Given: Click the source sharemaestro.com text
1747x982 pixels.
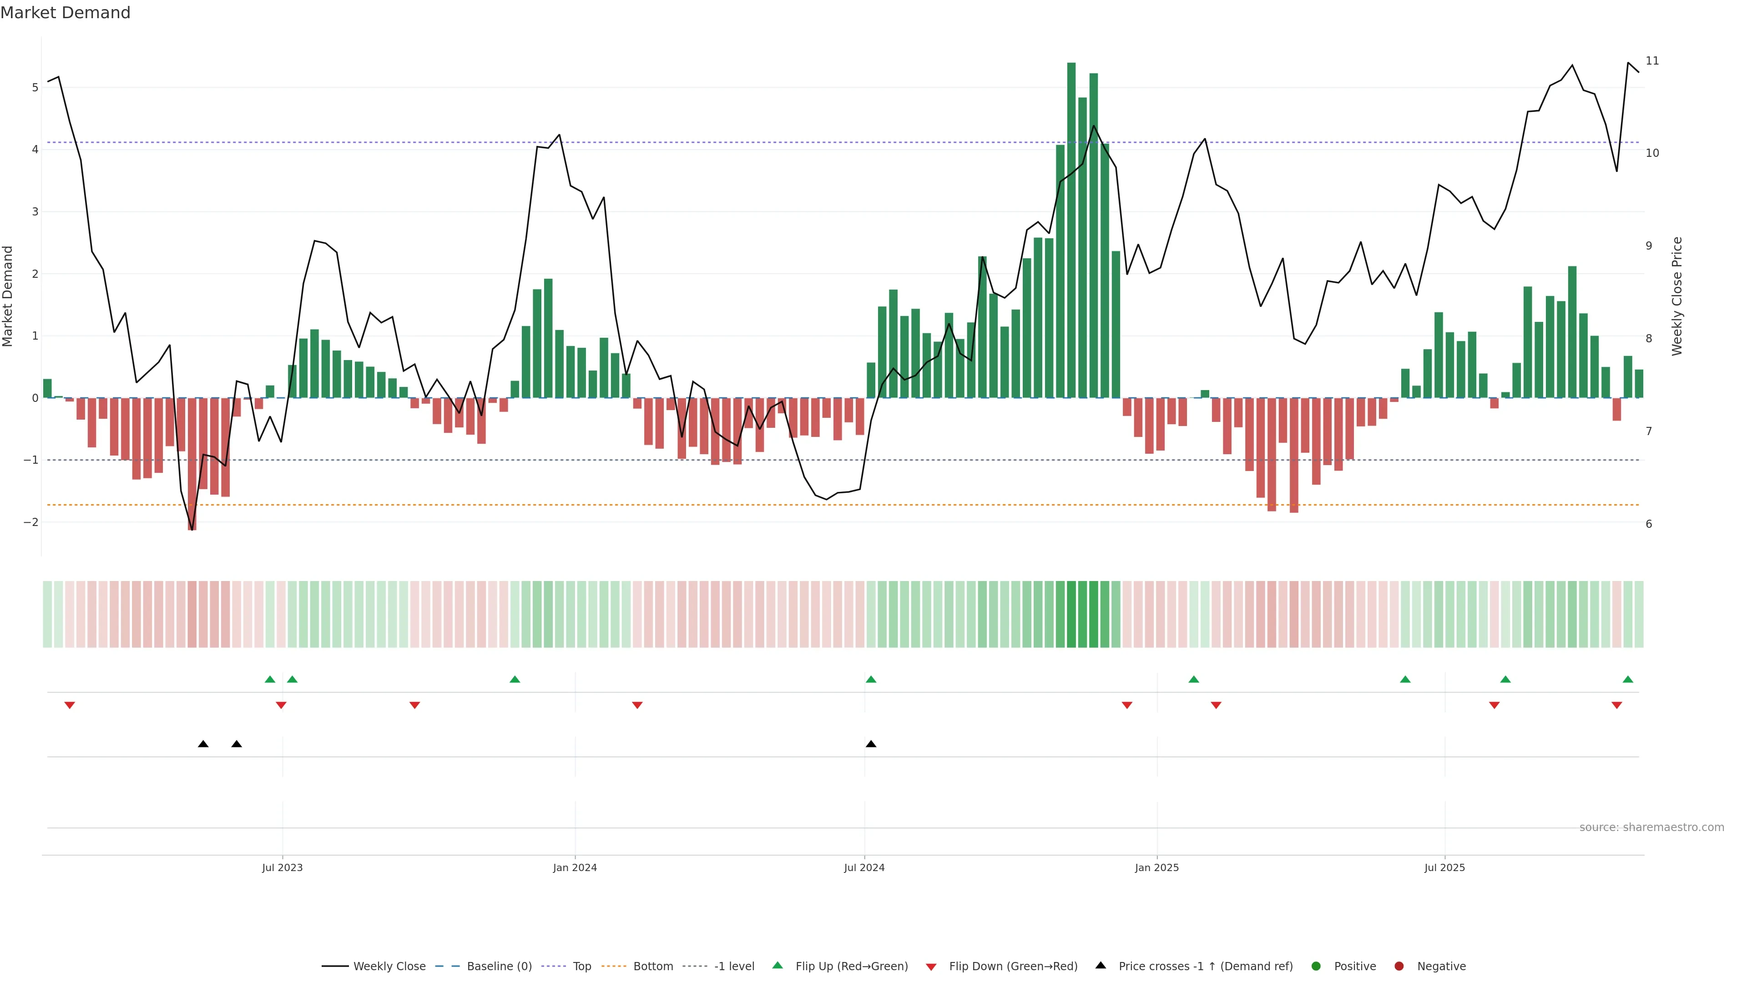Looking at the screenshot, I should pos(1651,827).
